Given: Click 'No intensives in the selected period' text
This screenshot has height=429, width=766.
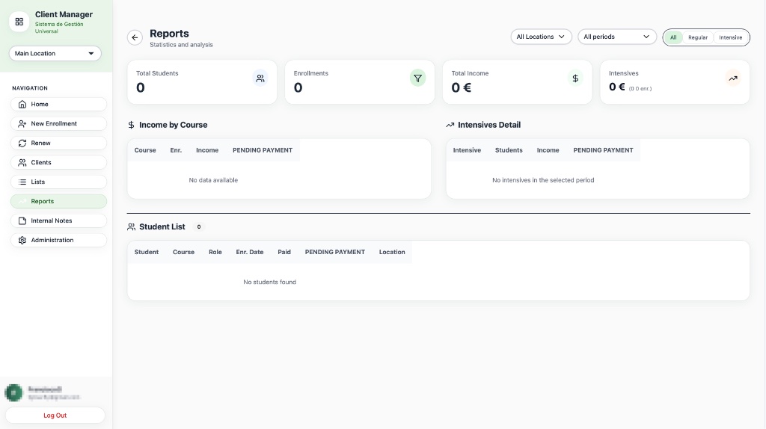Looking at the screenshot, I should click(543, 180).
